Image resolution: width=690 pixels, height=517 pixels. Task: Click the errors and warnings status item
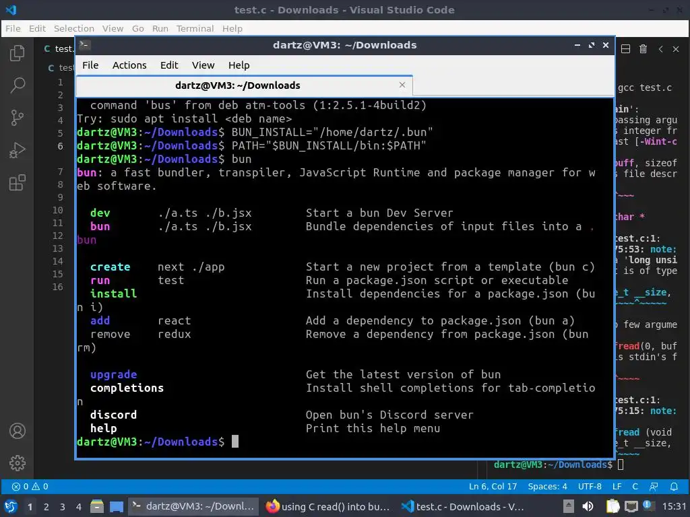[x=30, y=486]
